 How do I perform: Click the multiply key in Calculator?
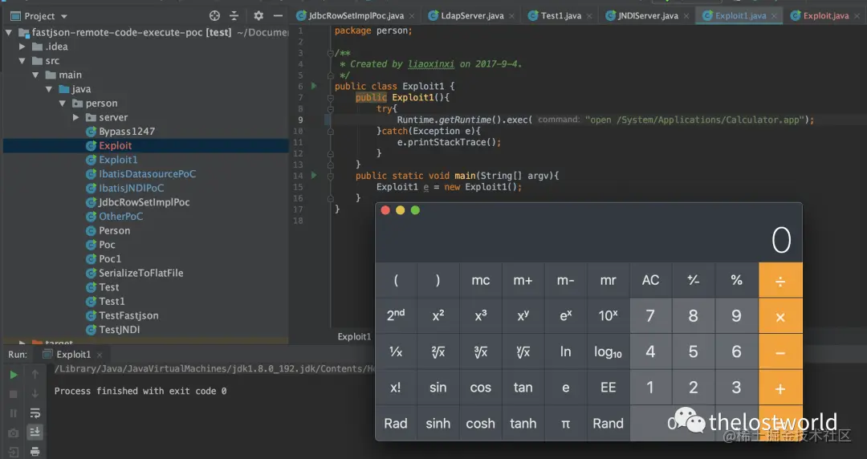coord(780,316)
